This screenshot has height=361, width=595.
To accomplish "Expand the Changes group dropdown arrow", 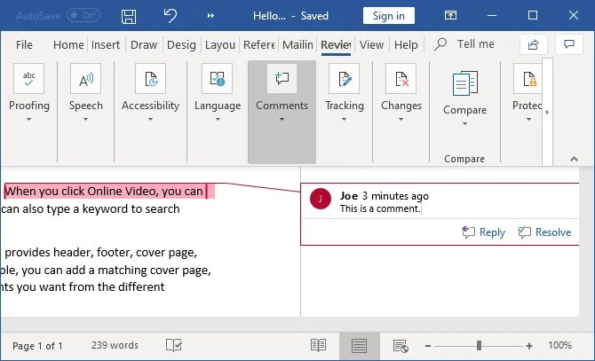I will coord(401,120).
